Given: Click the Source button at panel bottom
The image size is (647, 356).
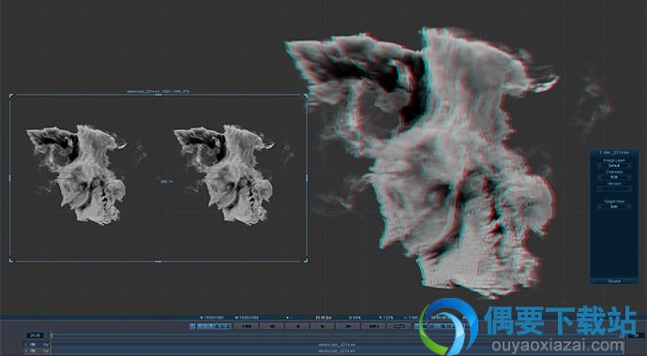Looking at the screenshot, I should (614, 281).
